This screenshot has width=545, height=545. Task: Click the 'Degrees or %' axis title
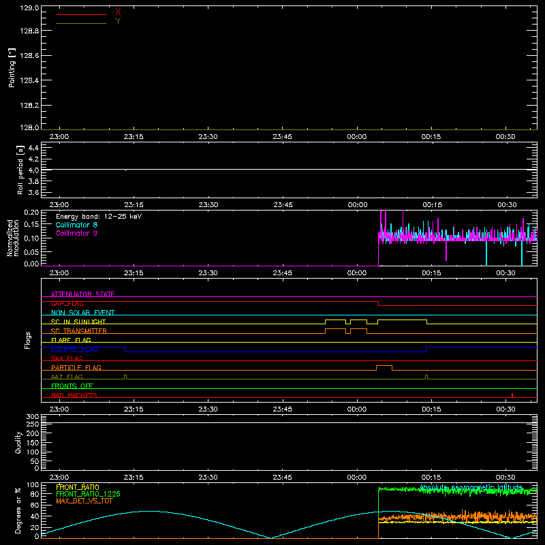click(18, 510)
